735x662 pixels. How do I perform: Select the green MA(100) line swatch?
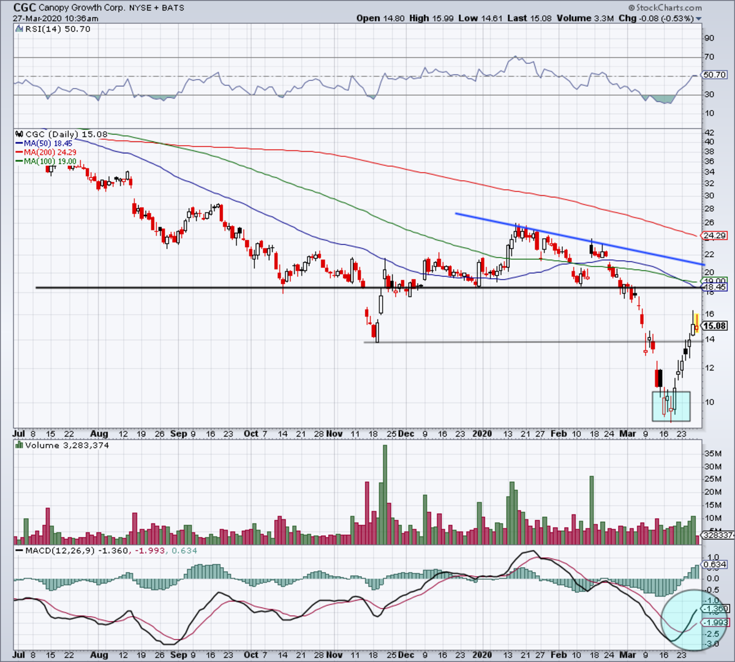point(18,161)
